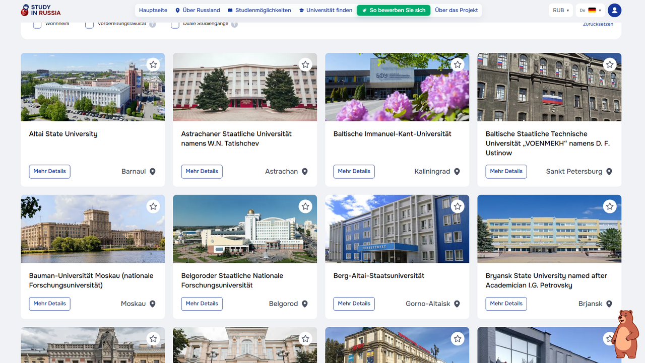
Task: Click the So bewerben Sie sich button
Action: tap(394, 10)
